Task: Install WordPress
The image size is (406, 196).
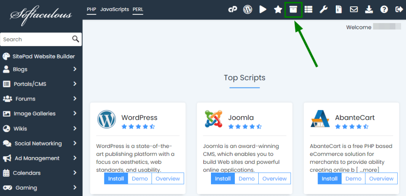Action: pos(116,179)
